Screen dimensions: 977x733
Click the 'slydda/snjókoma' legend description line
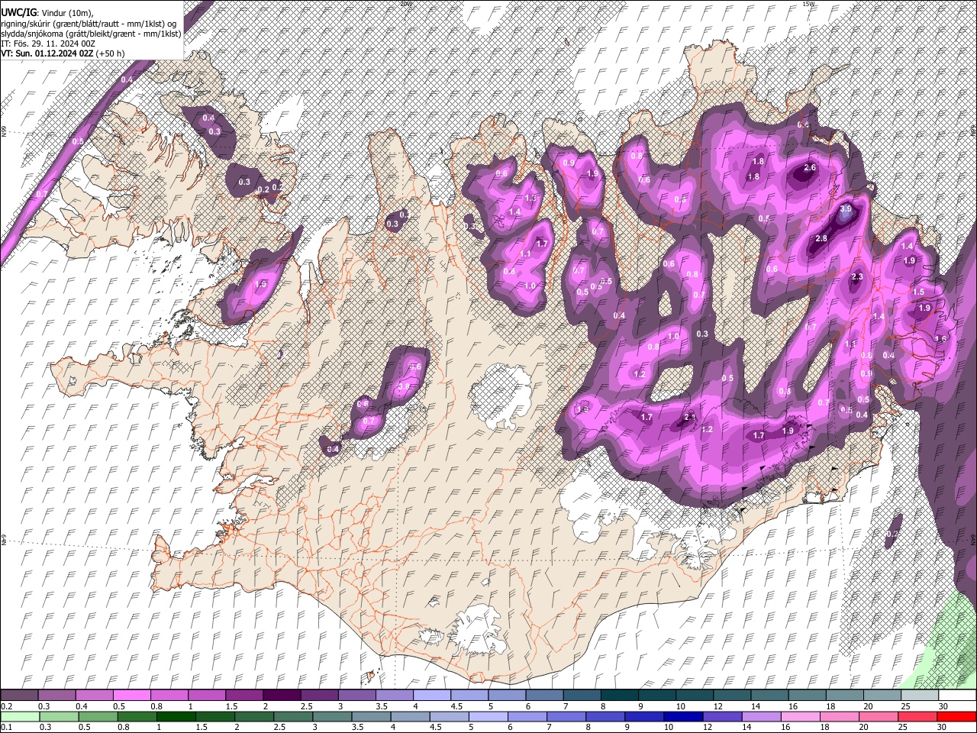91,34
